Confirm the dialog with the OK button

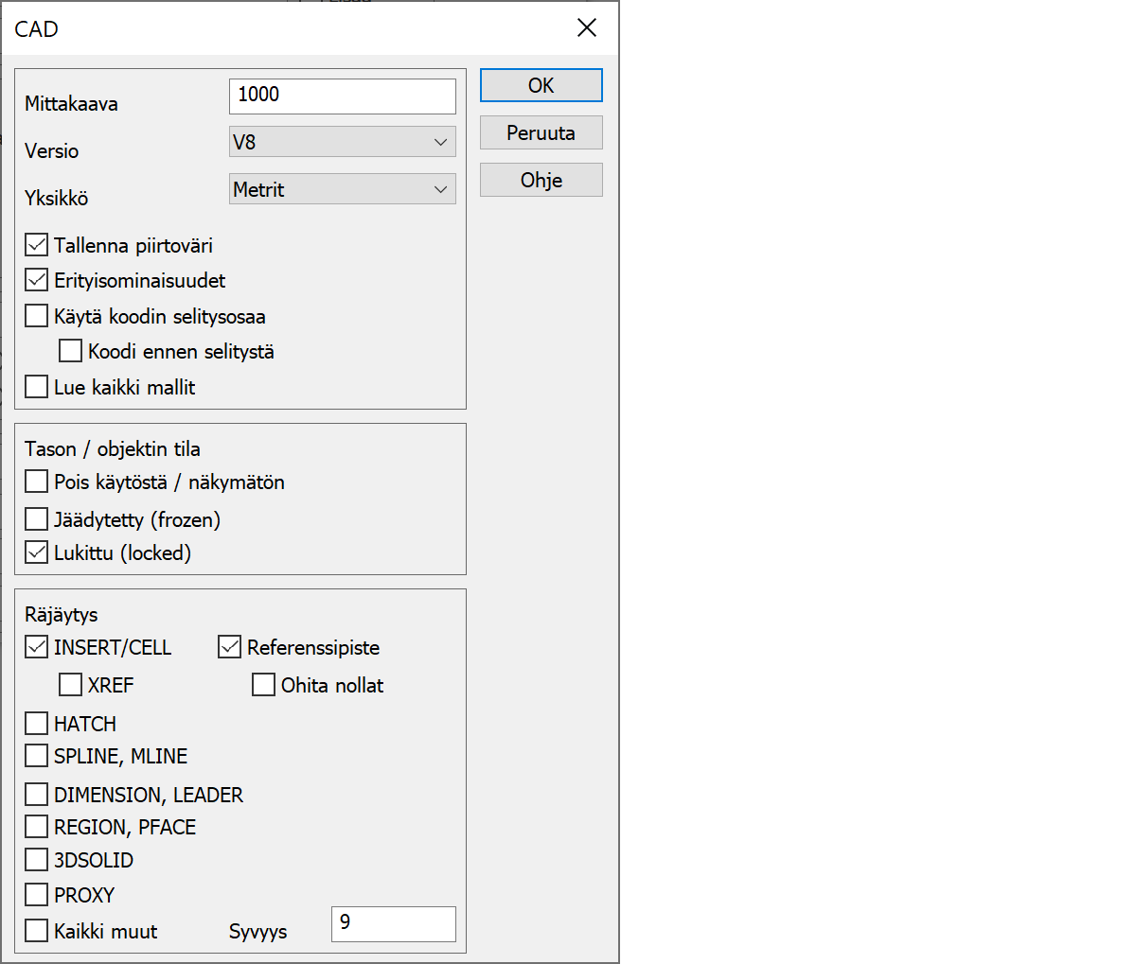pos(541,85)
